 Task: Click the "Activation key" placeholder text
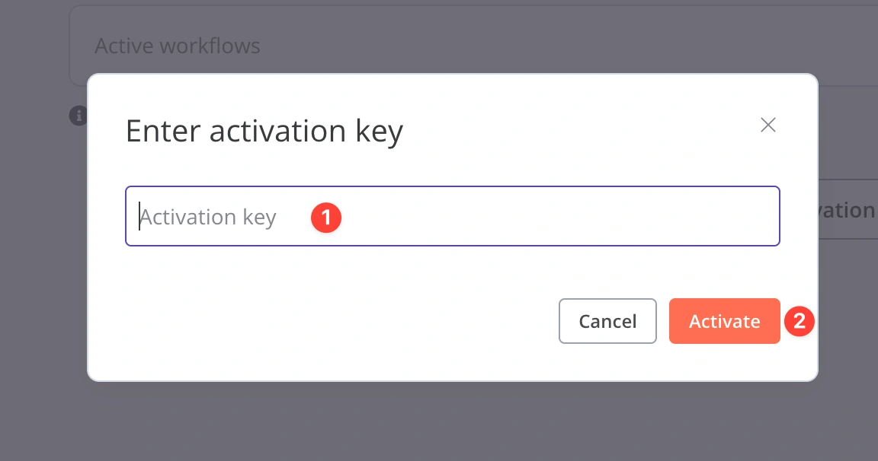click(x=208, y=218)
